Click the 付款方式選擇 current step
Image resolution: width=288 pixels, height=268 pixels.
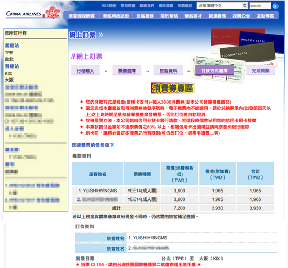[x=214, y=71]
